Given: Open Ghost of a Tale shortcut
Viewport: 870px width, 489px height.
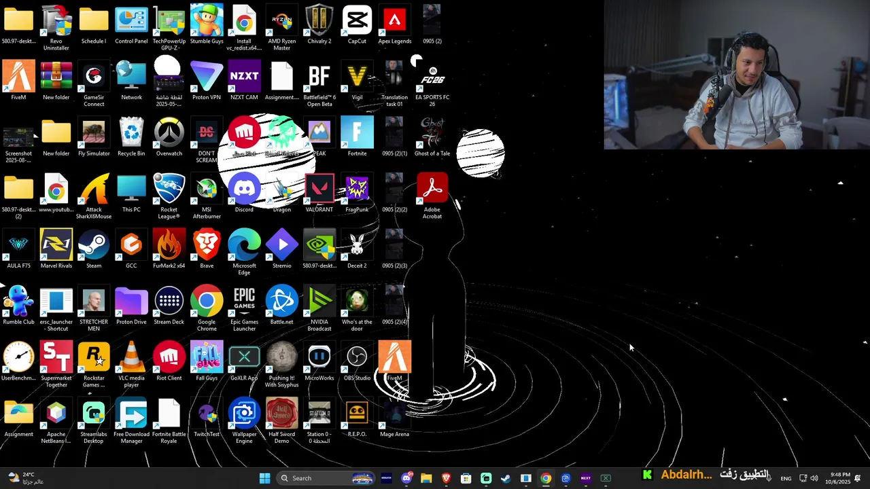Looking at the screenshot, I should click(432, 137).
